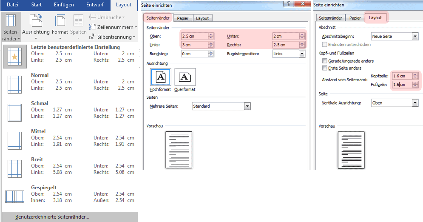This screenshot has width=423, height=222.
Task: Click into the Kopfzeile distance field
Action: point(401,76)
